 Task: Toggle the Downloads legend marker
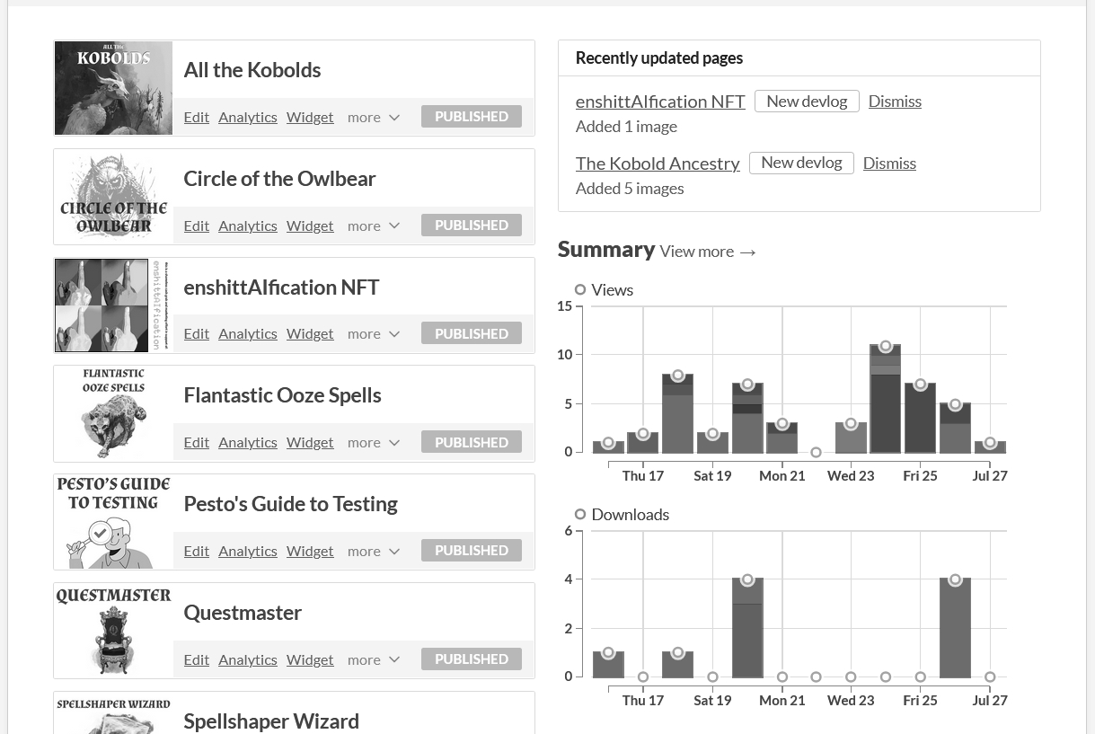click(580, 515)
